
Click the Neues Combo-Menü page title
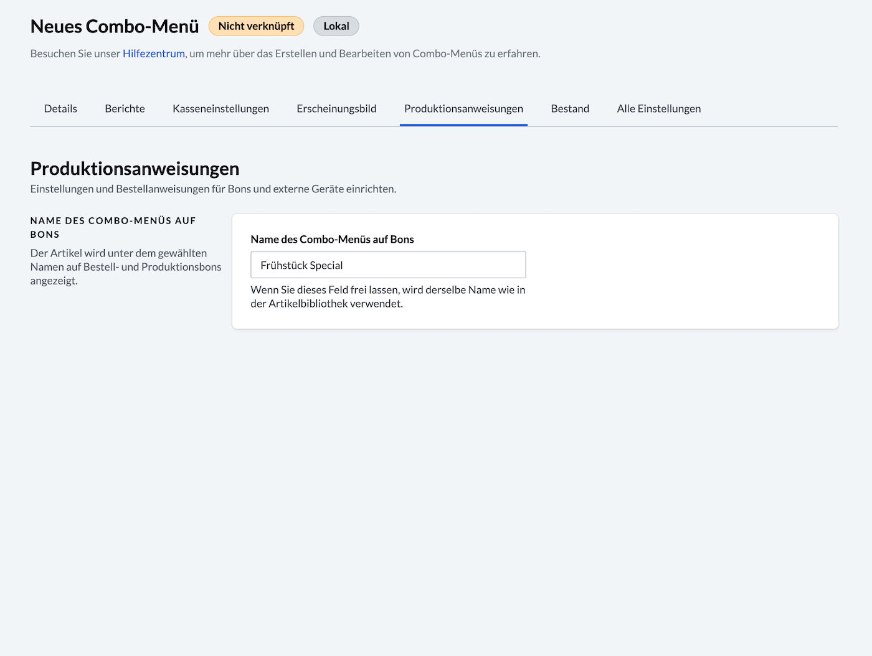[x=115, y=26]
